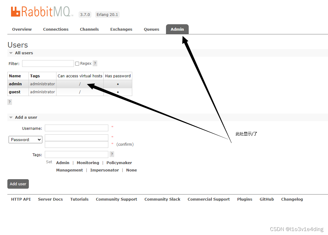Image resolution: width=328 pixels, height=235 pixels.
Task: Focus the Username input field
Action: click(77, 128)
